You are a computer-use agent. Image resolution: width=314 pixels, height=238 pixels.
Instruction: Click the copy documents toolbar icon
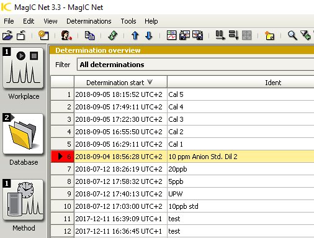click(x=89, y=35)
